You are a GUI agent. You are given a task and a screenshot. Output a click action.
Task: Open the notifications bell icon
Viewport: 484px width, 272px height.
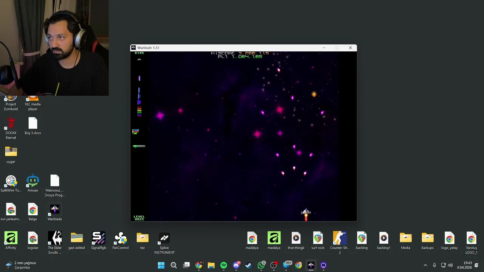click(x=476, y=265)
